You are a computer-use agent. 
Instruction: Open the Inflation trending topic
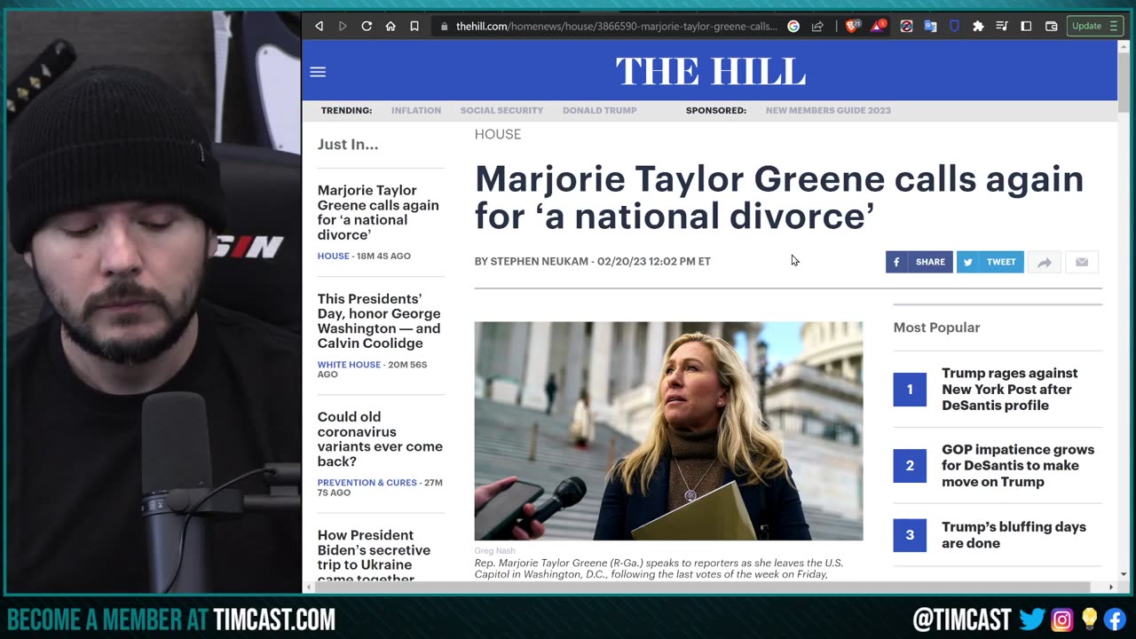(x=416, y=110)
